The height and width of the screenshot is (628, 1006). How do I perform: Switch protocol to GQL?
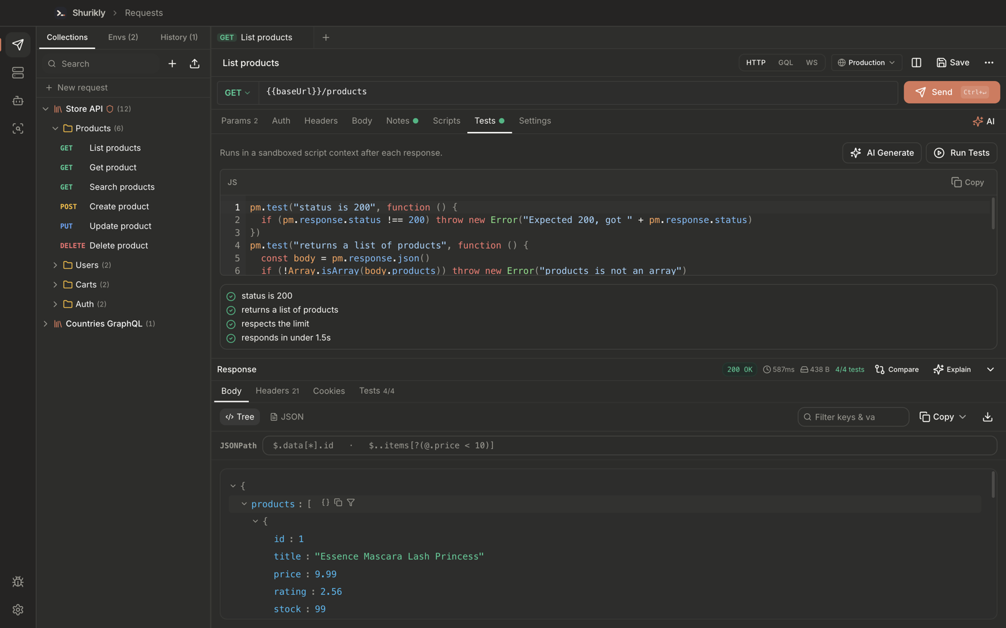(x=785, y=63)
